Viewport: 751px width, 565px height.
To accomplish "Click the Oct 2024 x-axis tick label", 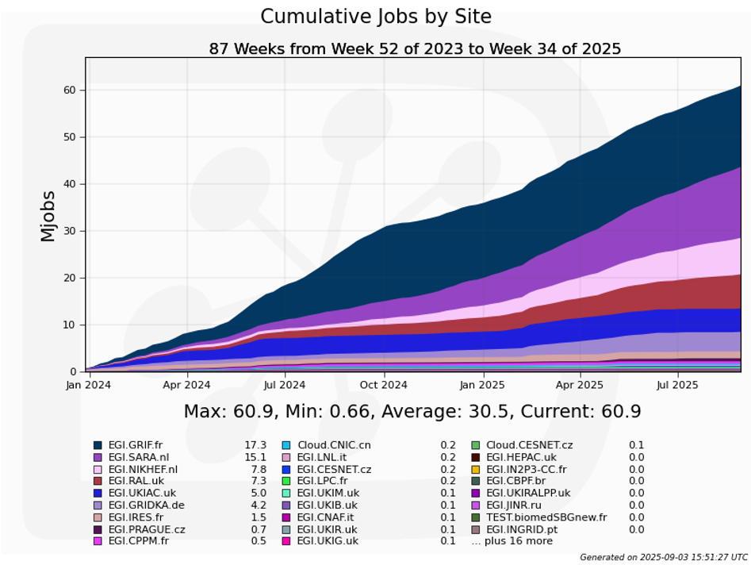I will pyautogui.click(x=384, y=385).
